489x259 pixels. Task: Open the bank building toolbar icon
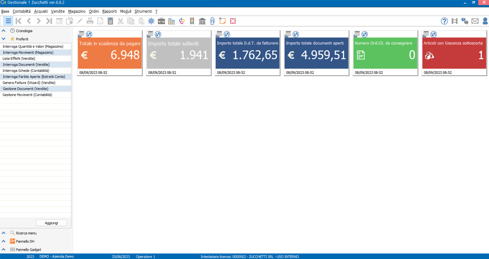click(202, 21)
